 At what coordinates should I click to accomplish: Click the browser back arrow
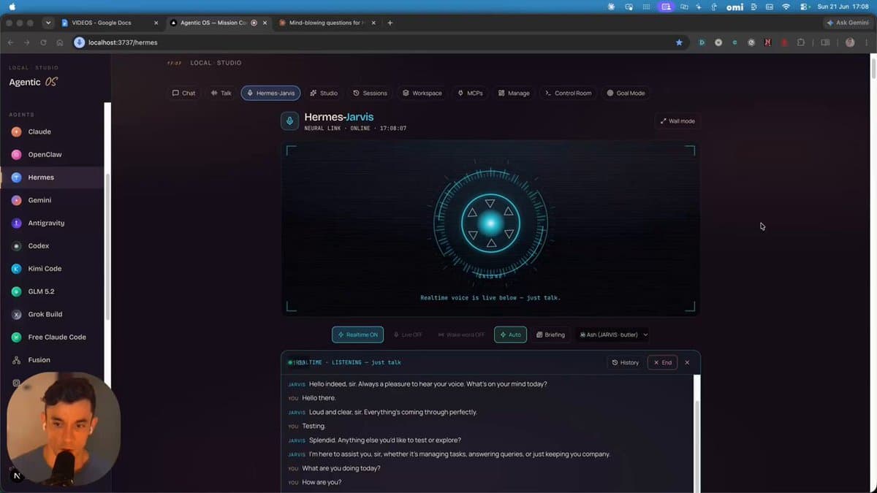10,42
